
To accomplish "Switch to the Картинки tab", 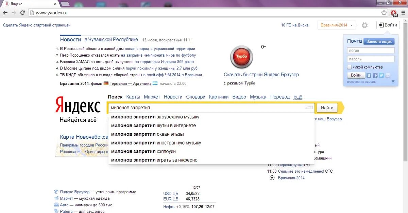I will point(219,97).
